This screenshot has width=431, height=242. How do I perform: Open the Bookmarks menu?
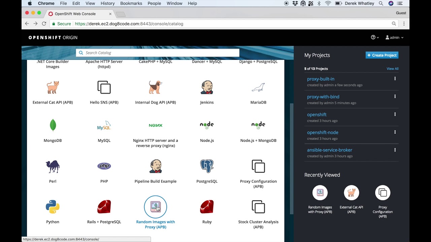point(131,3)
